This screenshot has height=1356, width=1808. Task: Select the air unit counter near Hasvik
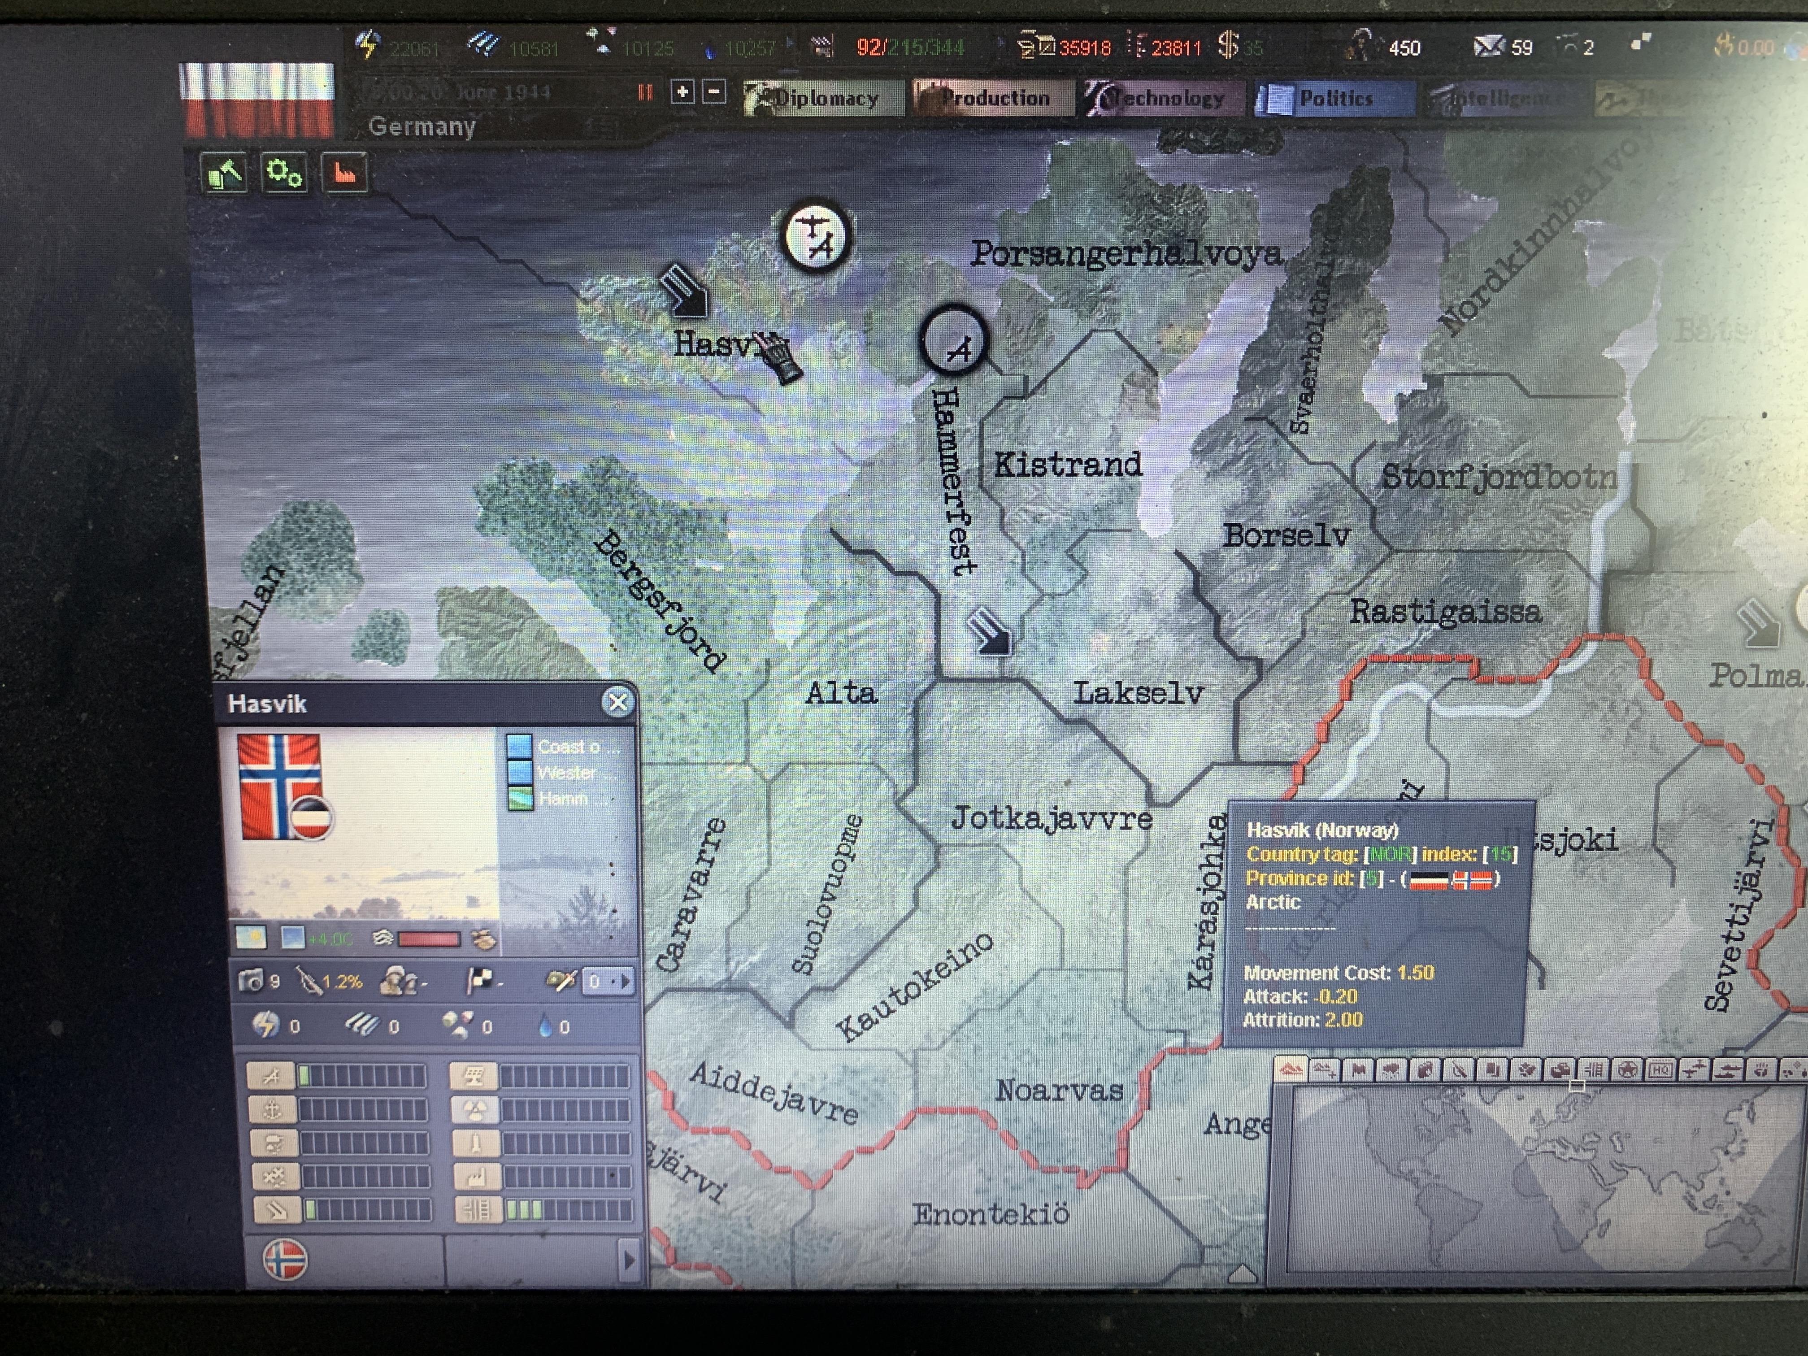click(x=816, y=235)
